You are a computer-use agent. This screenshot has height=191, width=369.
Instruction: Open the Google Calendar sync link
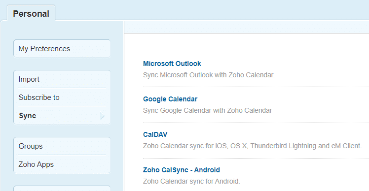(170, 99)
